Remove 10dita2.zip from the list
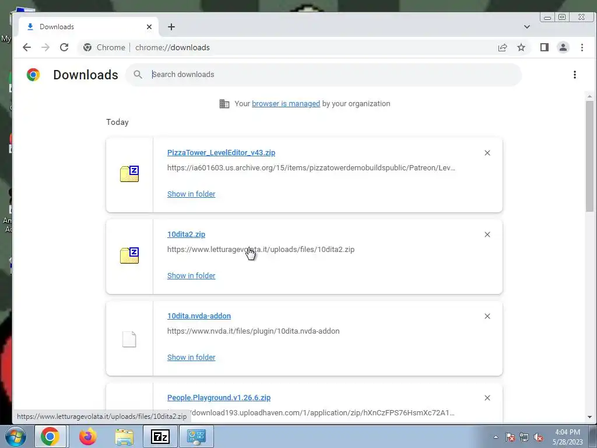Image resolution: width=597 pixels, height=448 pixels. (487, 235)
